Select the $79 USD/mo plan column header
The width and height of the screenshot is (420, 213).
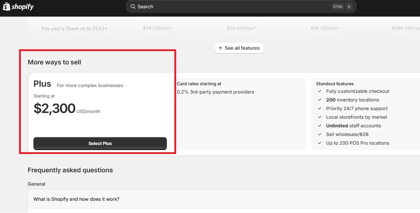click(157, 28)
